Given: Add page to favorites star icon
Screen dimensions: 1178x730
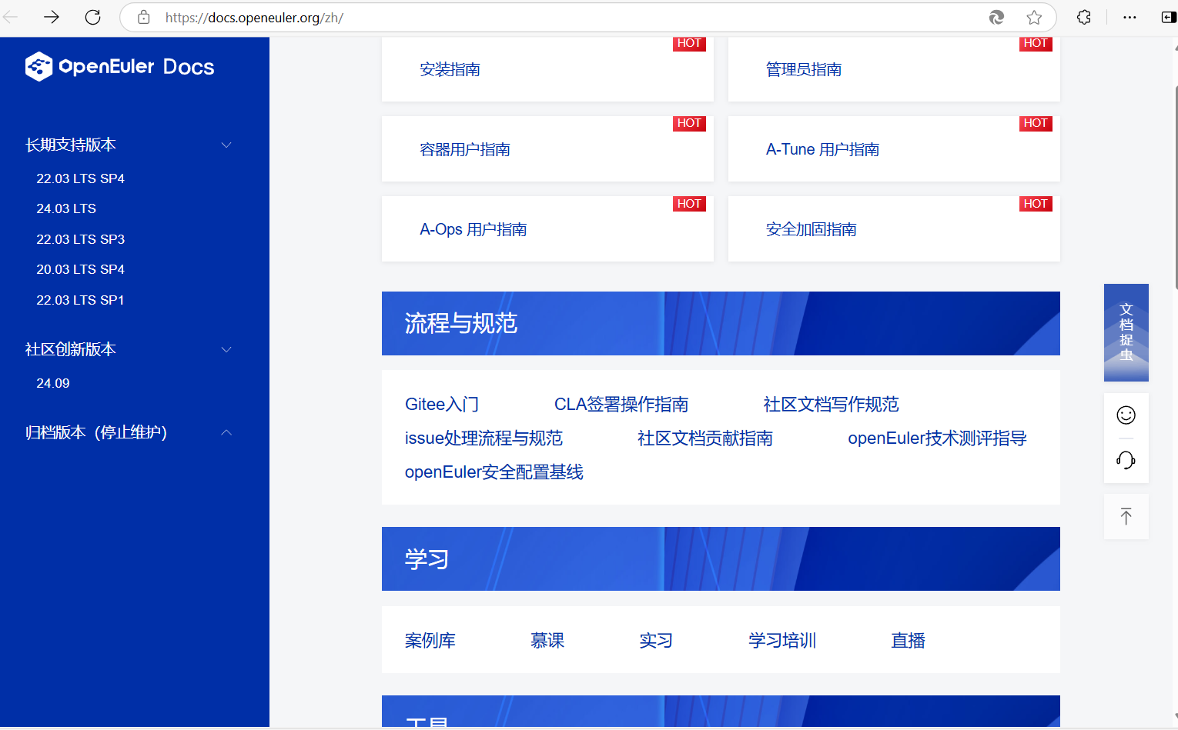Looking at the screenshot, I should pos(1034,17).
